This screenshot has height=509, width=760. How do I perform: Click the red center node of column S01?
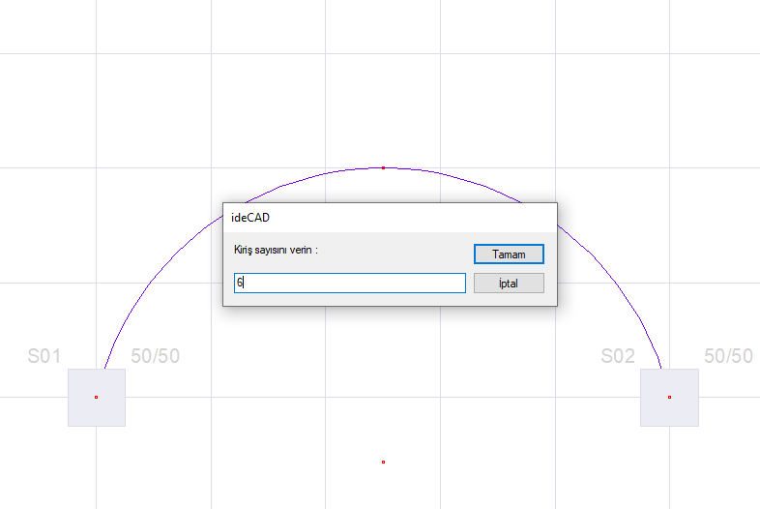coord(96,397)
